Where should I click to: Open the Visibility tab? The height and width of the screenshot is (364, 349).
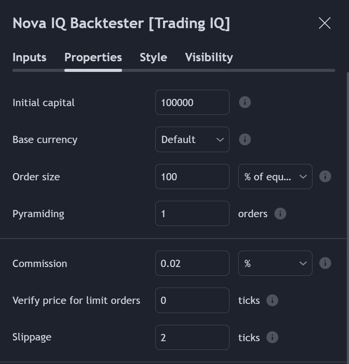pos(209,57)
